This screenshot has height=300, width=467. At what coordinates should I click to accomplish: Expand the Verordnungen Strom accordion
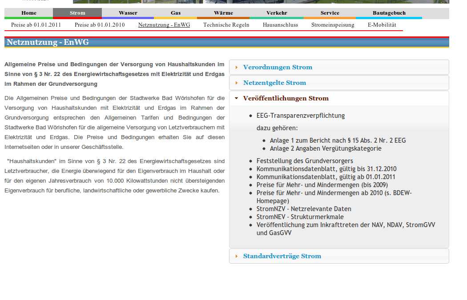[339, 67]
